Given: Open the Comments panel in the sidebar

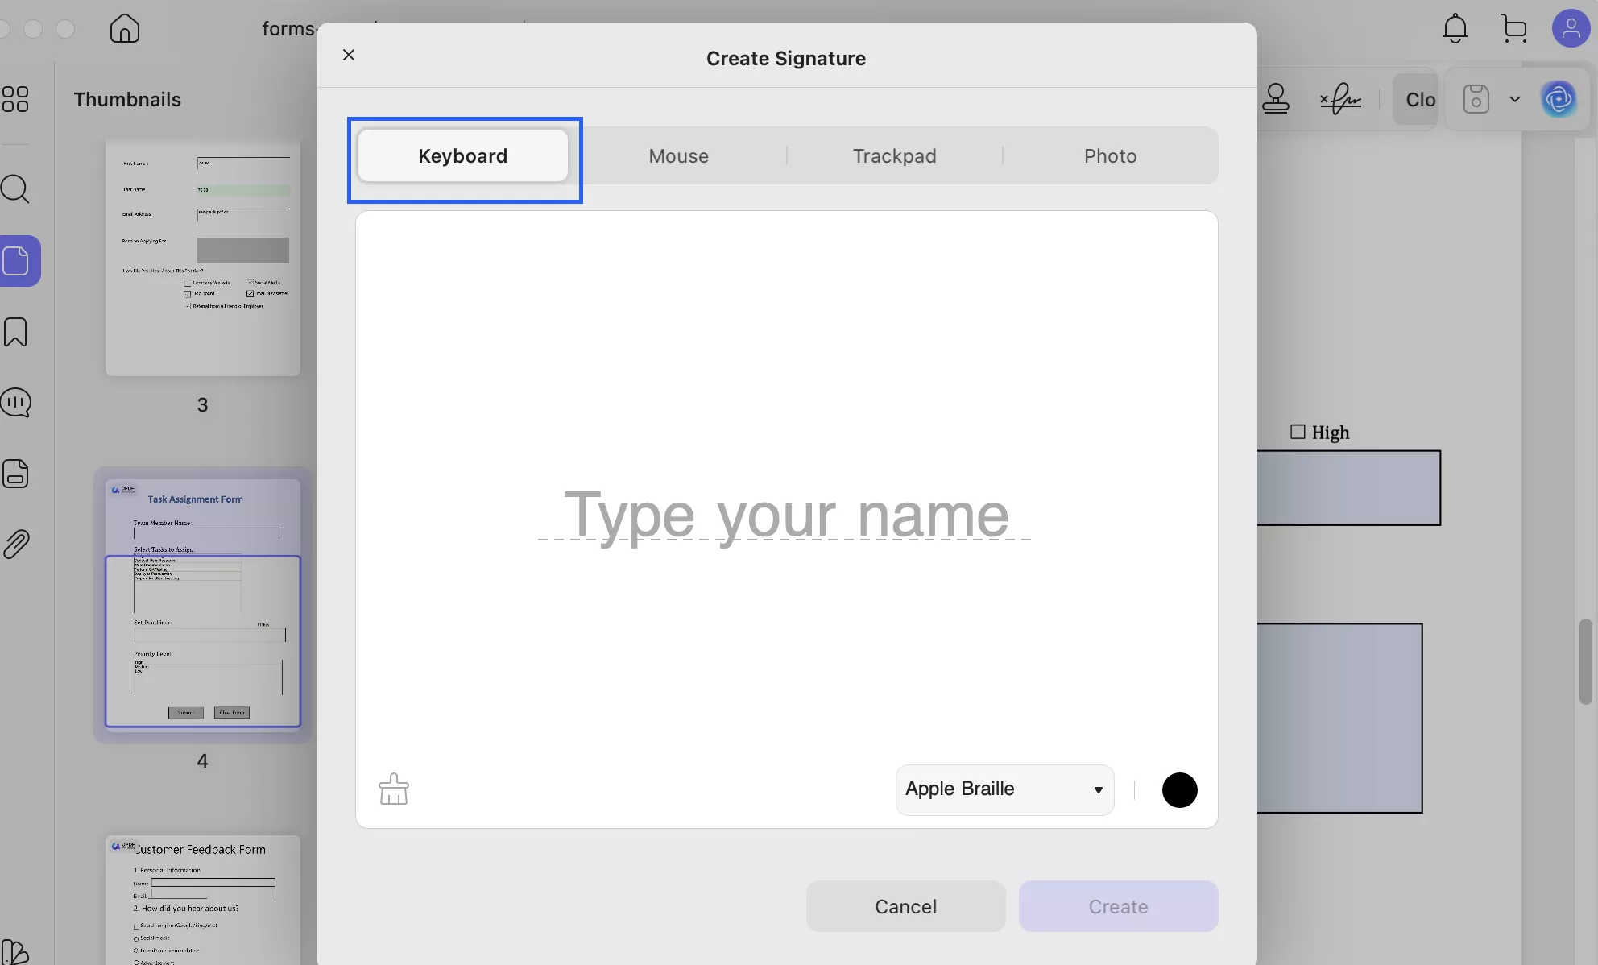Looking at the screenshot, I should click(16, 402).
